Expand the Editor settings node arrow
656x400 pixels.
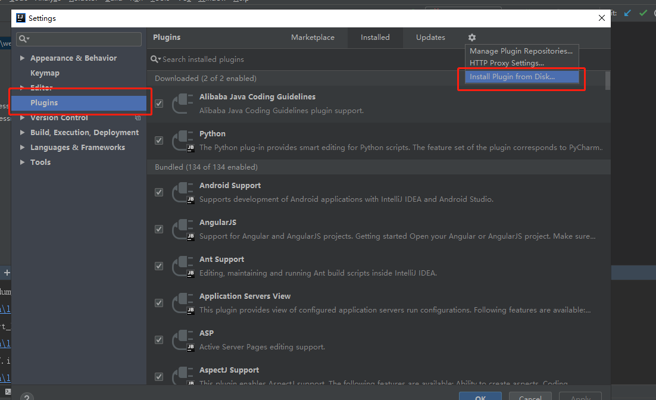[x=22, y=87]
